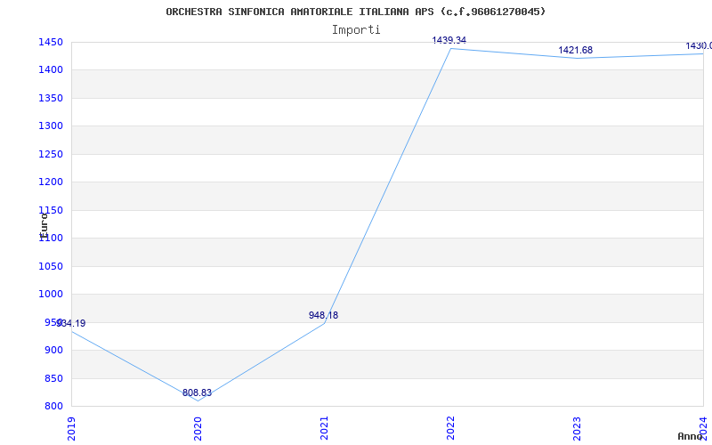Image resolution: width=712 pixels, height=445 pixels.
Task: Click the 1050 y-axis value
Action: coord(51,267)
